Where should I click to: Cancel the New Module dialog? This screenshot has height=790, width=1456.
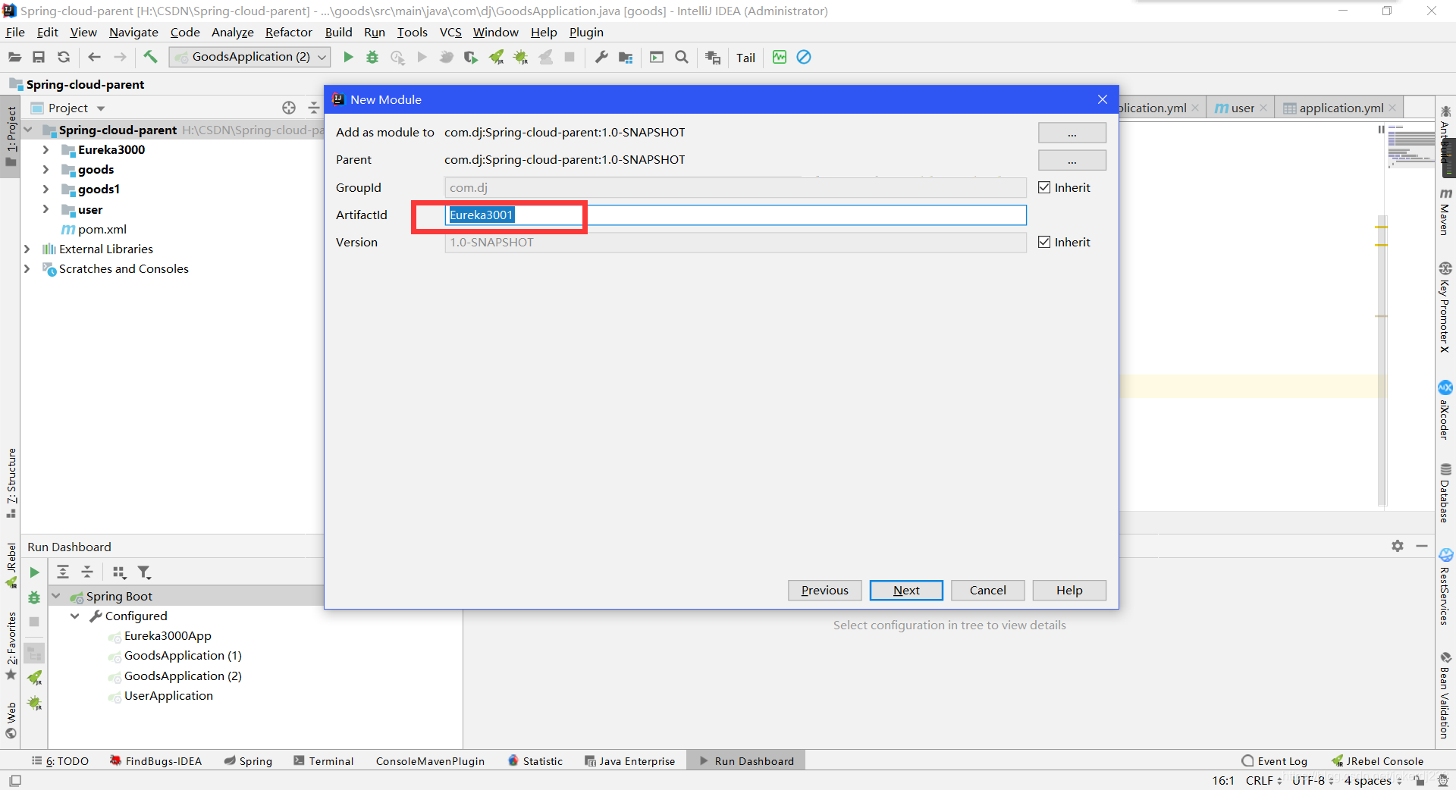(987, 590)
